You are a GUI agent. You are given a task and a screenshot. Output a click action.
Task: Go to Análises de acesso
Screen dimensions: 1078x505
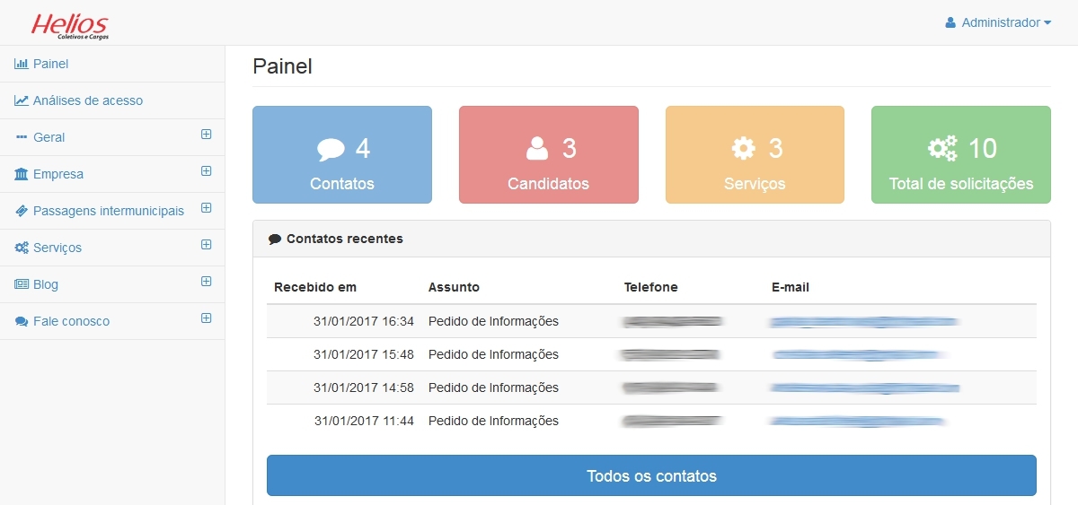click(x=88, y=100)
